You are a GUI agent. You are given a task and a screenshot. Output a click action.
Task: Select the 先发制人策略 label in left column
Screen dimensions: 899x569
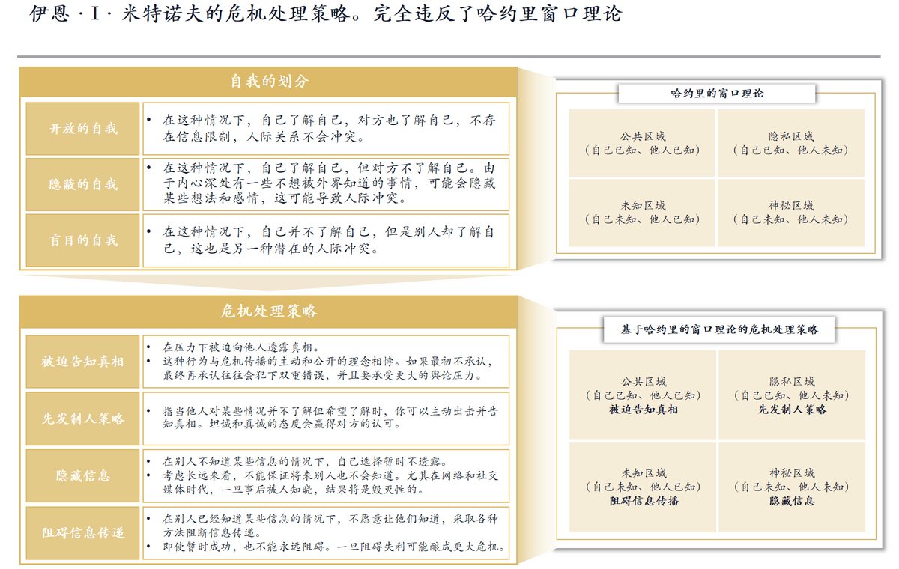click(83, 419)
